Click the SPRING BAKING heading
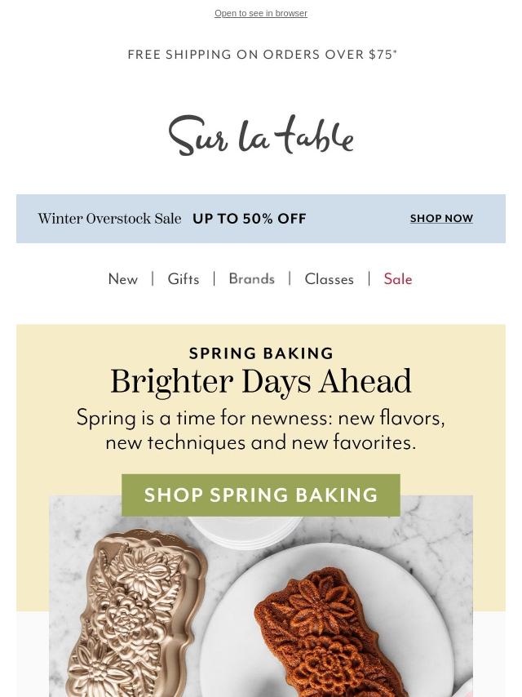The width and height of the screenshot is (522, 697). 261,353
